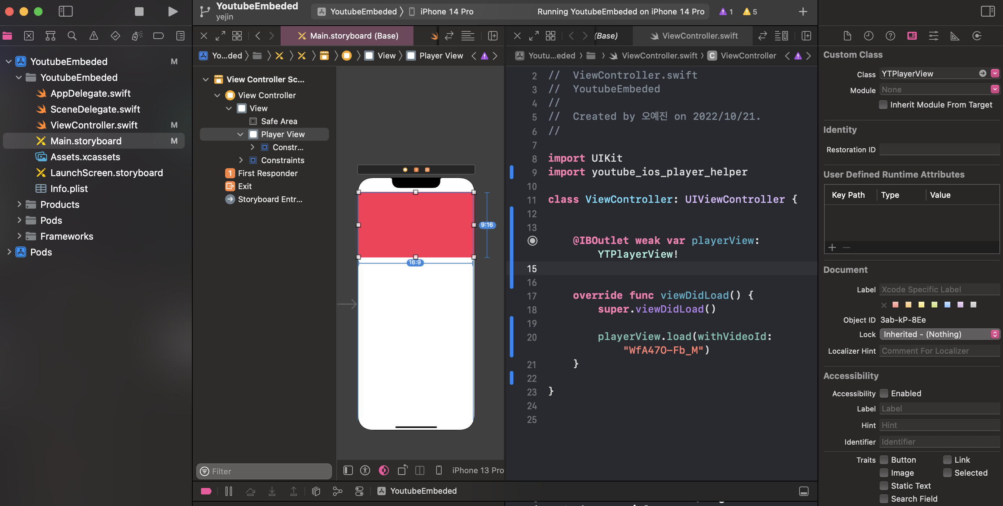The image size is (1003, 506).
Task: Open the Size inspector ruler icon
Action: point(955,36)
